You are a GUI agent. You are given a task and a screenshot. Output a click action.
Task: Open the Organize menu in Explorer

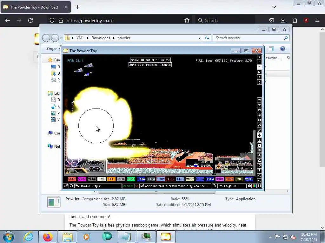click(x=53, y=49)
